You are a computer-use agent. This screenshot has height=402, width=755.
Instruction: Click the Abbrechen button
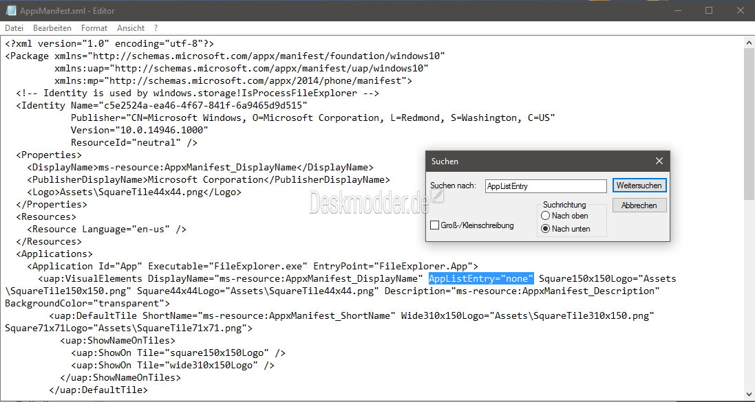639,205
